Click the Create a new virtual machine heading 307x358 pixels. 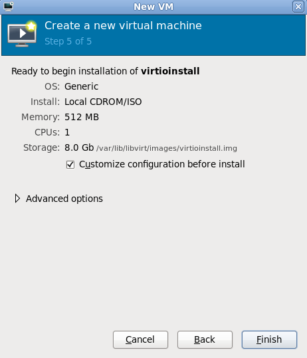[123, 25]
